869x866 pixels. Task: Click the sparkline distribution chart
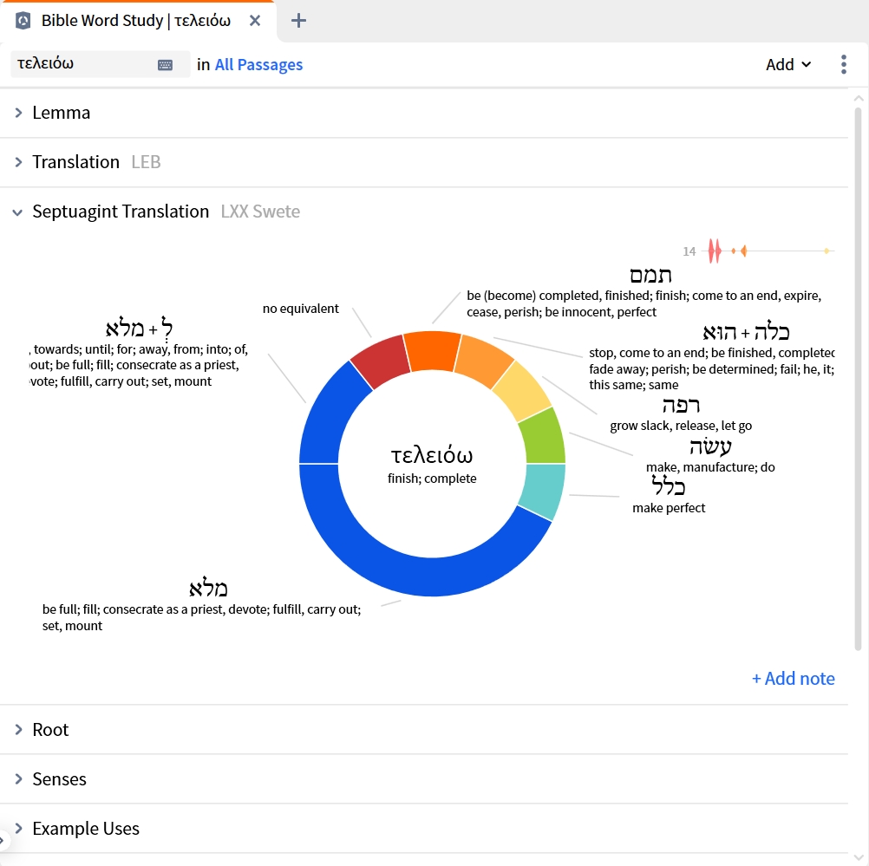click(x=768, y=251)
